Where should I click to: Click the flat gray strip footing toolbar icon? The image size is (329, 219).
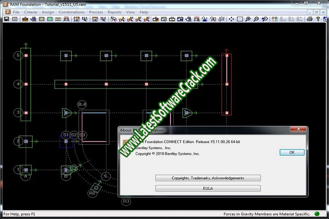(58, 19)
